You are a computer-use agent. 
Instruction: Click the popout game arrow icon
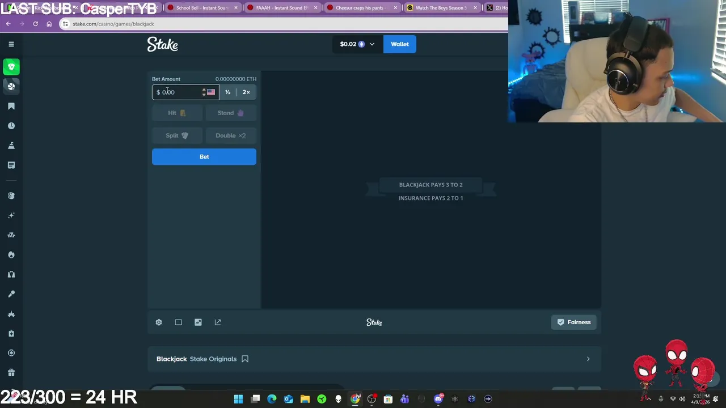tap(218, 322)
